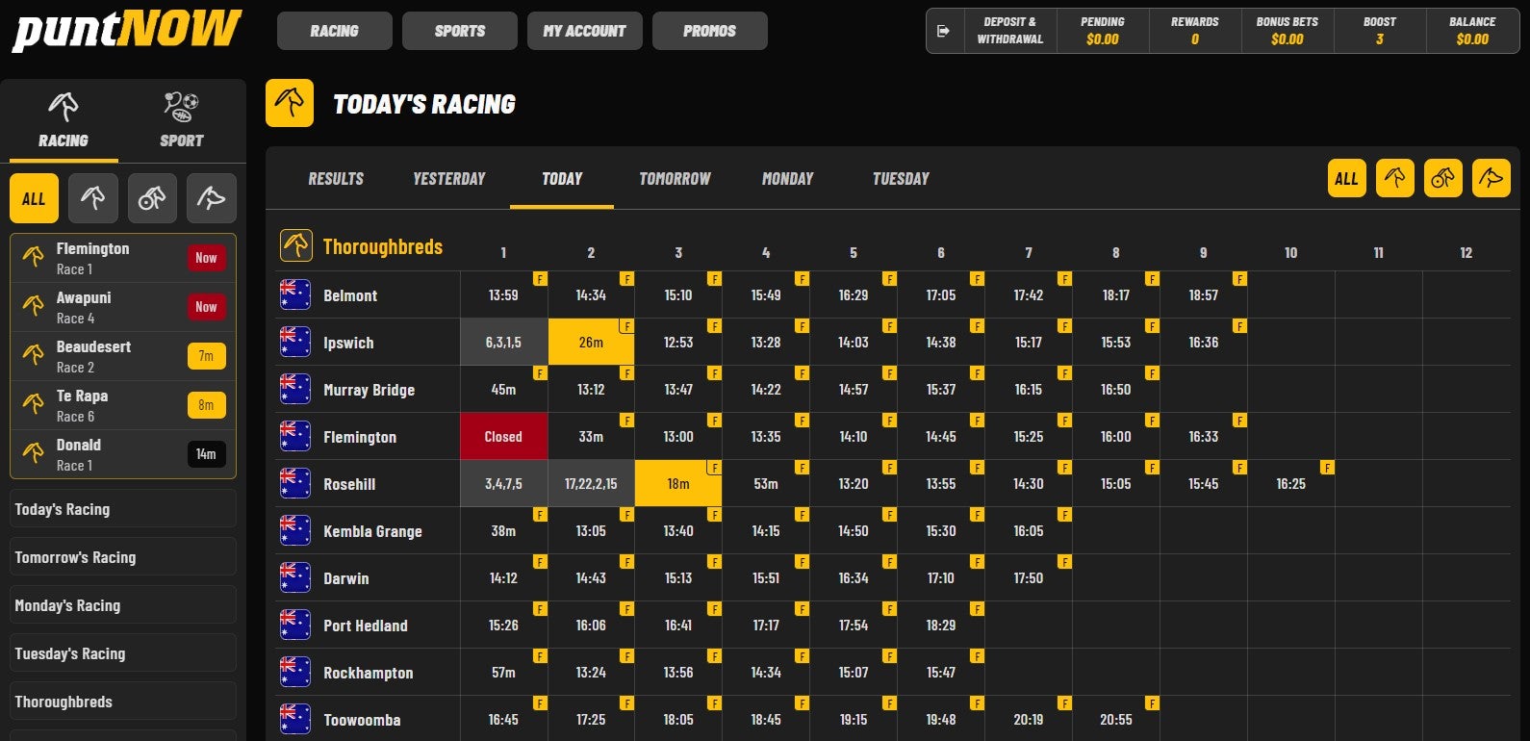Image resolution: width=1530 pixels, height=741 pixels.
Task: Open Tomorrow's Racing sidebar link
Action: point(123,556)
